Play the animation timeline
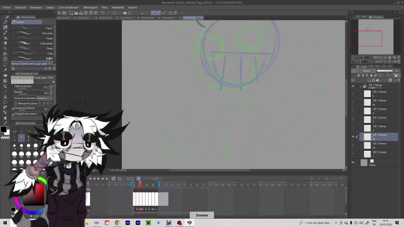 click(x=98, y=179)
